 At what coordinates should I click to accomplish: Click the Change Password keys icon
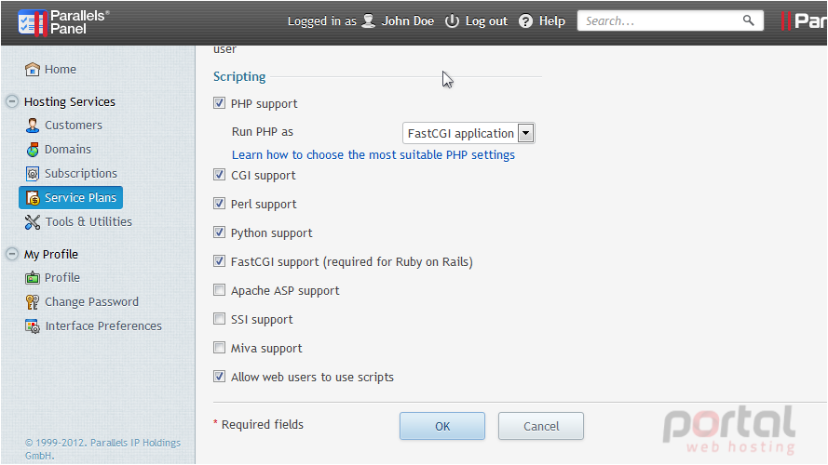[33, 302]
